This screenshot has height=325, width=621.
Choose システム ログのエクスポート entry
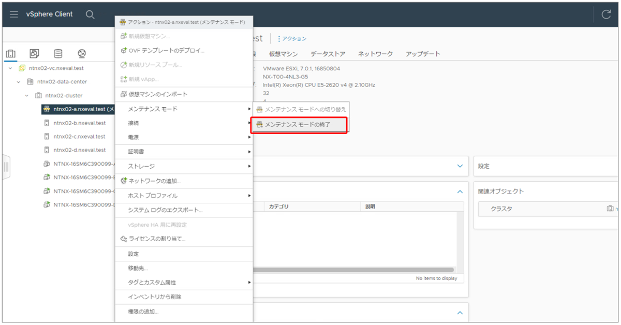point(184,210)
